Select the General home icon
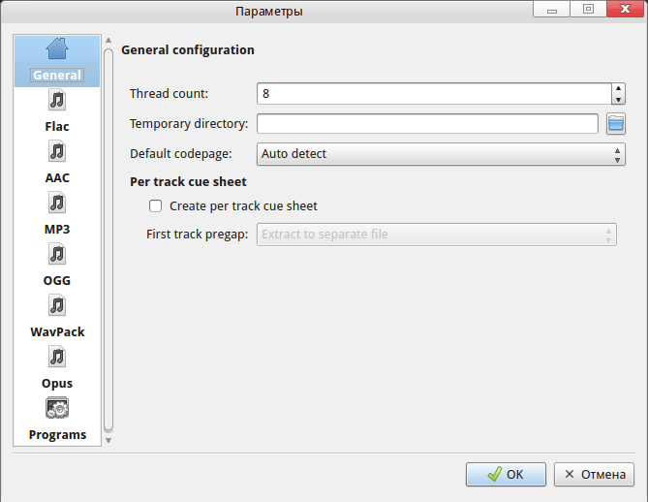The width and height of the screenshot is (648, 502). [x=57, y=48]
